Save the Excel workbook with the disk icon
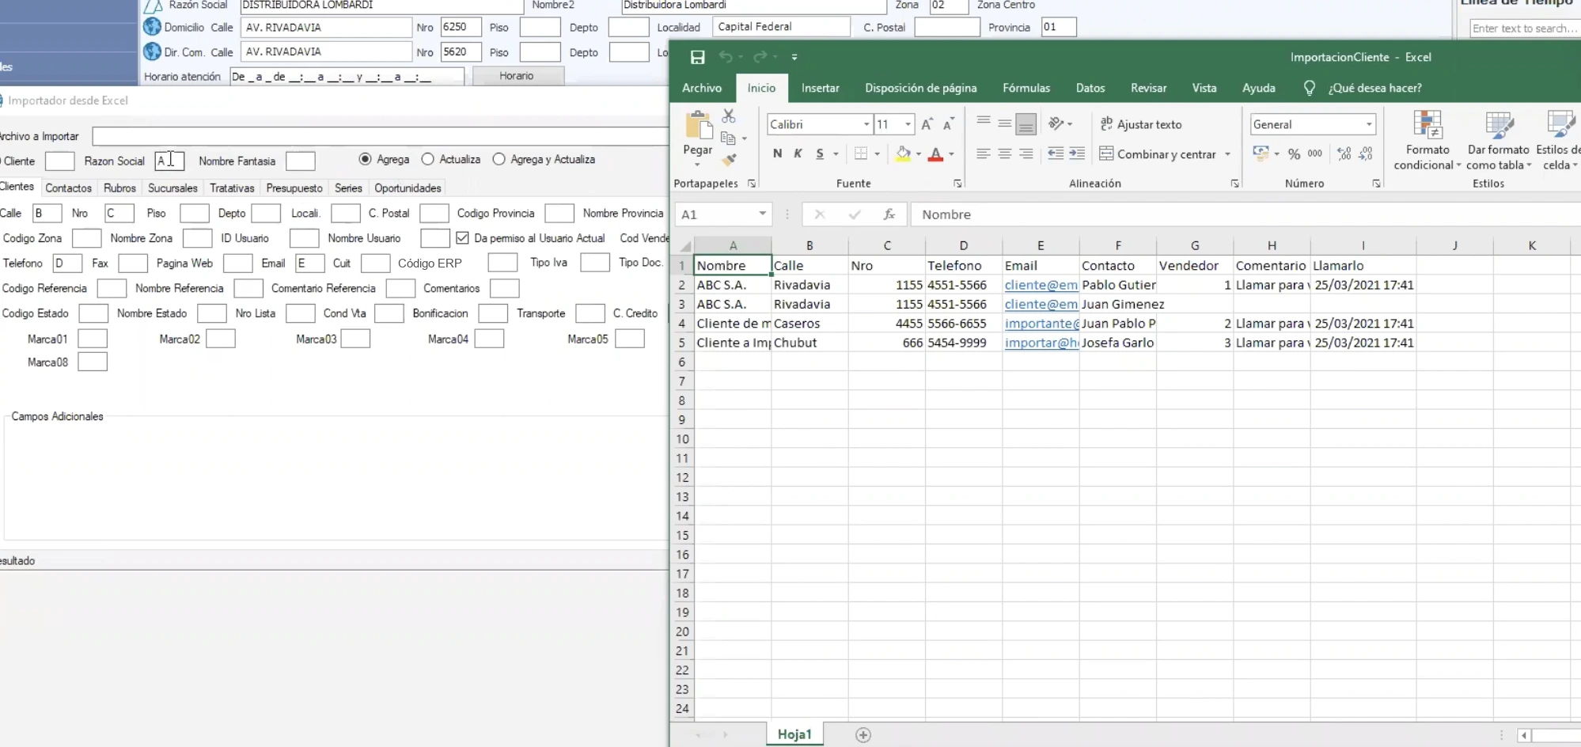The image size is (1581, 747). [x=697, y=57]
